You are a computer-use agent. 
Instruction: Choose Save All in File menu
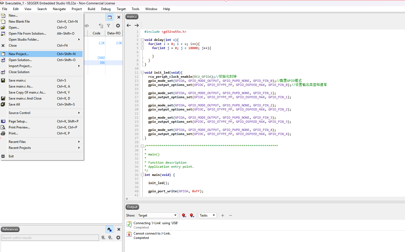tap(14, 104)
